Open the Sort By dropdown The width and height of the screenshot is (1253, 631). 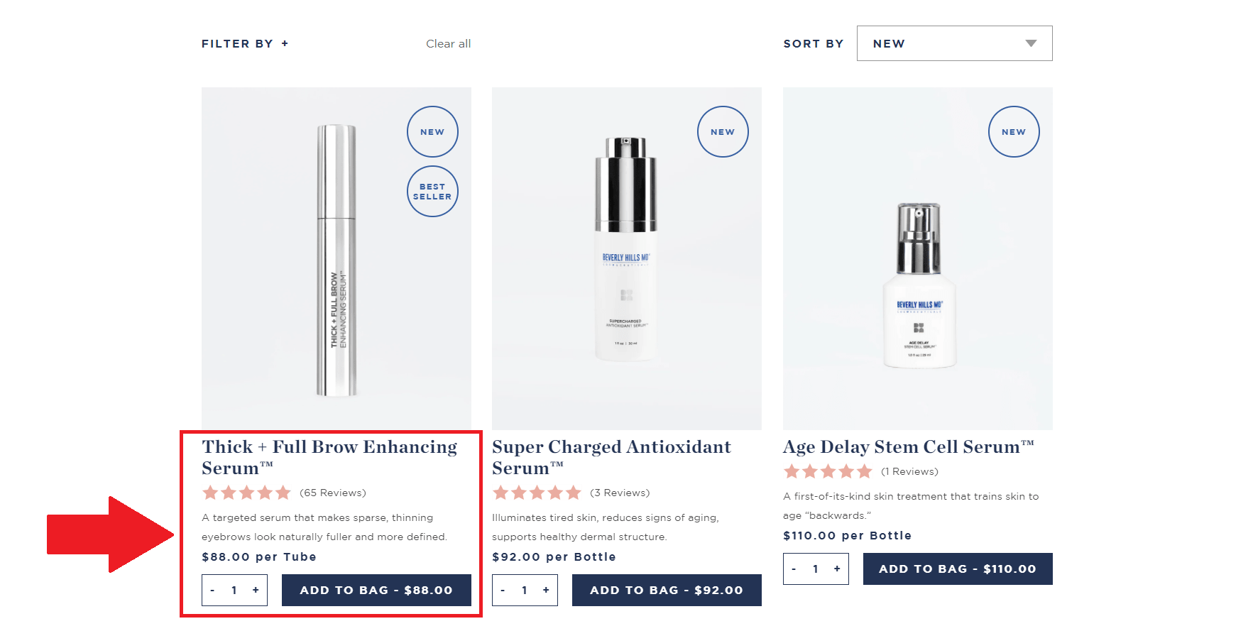tap(953, 43)
